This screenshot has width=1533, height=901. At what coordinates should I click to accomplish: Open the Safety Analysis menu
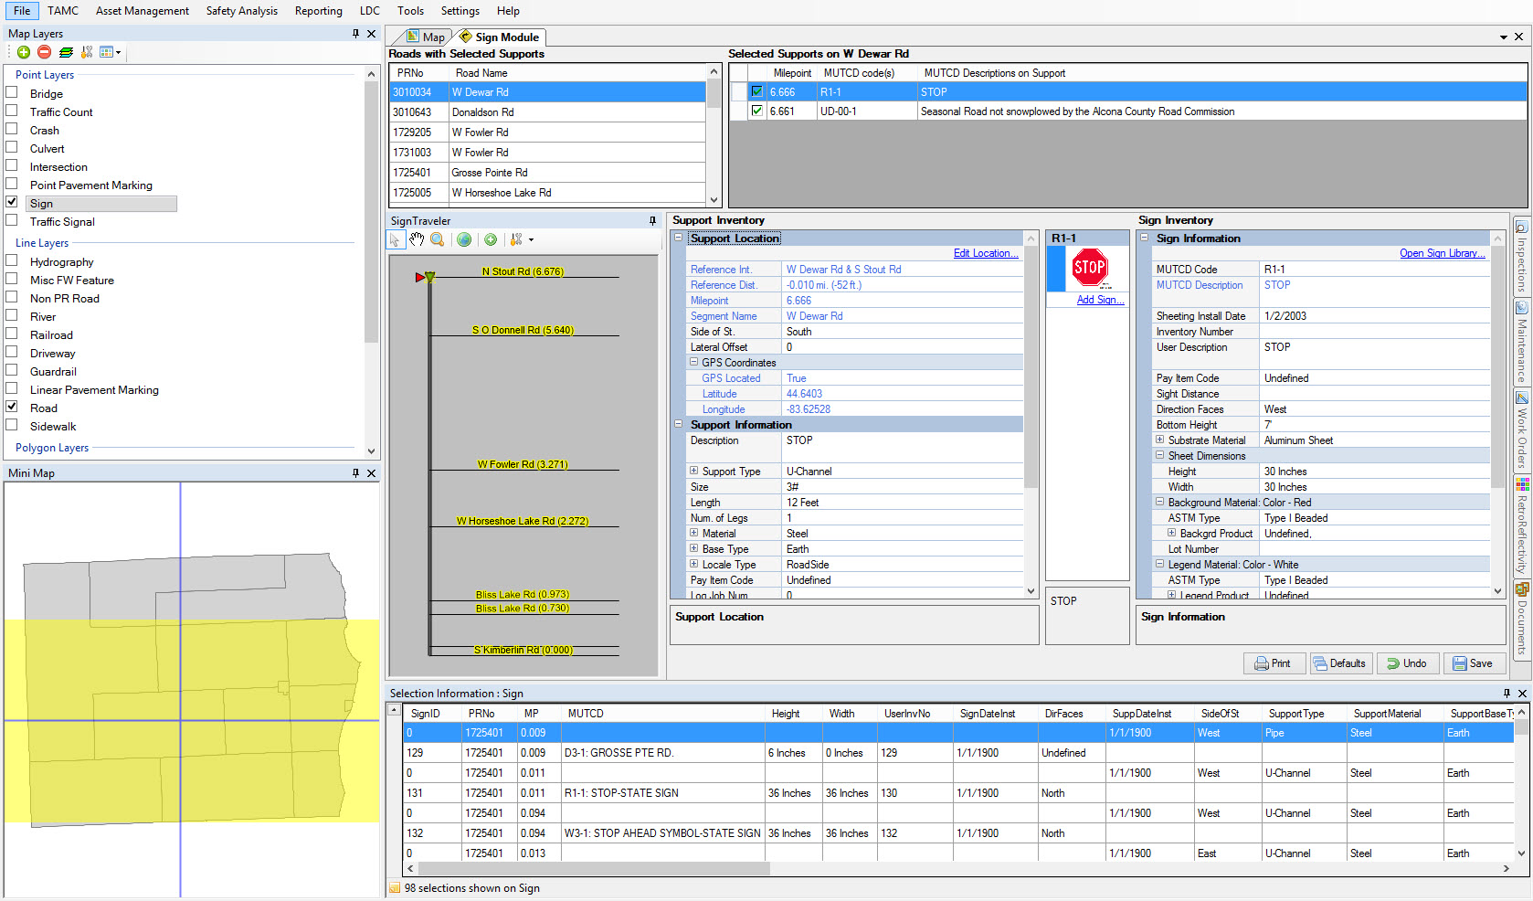(241, 11)
